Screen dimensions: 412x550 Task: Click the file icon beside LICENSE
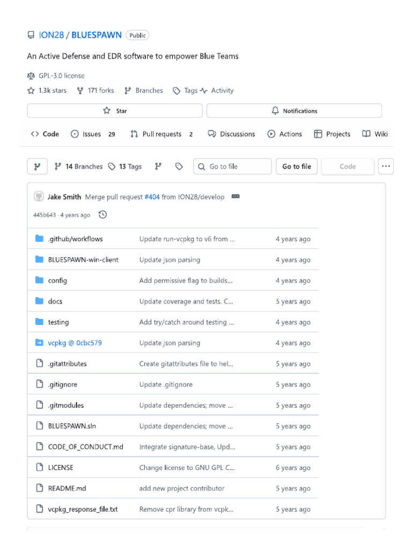[40, 467]
